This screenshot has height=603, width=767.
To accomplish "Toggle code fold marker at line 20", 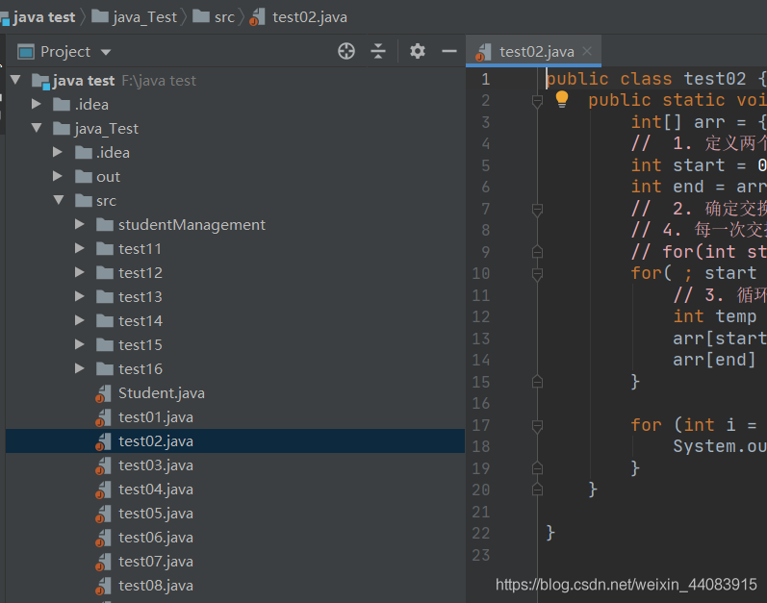I will (537, 490).
